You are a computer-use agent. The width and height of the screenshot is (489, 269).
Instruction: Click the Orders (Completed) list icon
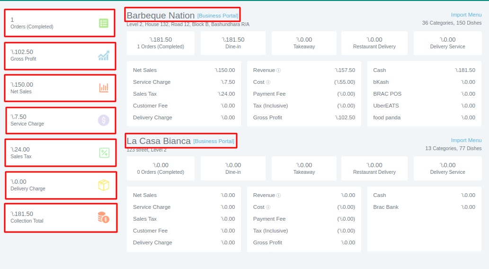[x=104, y=23]
